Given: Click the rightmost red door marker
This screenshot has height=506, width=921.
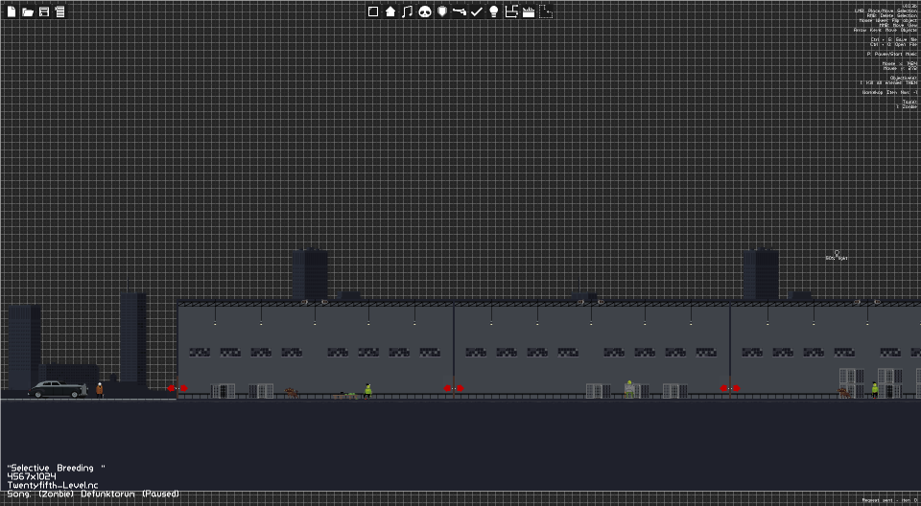Looking at the screenshot, I should pos(729,388).
